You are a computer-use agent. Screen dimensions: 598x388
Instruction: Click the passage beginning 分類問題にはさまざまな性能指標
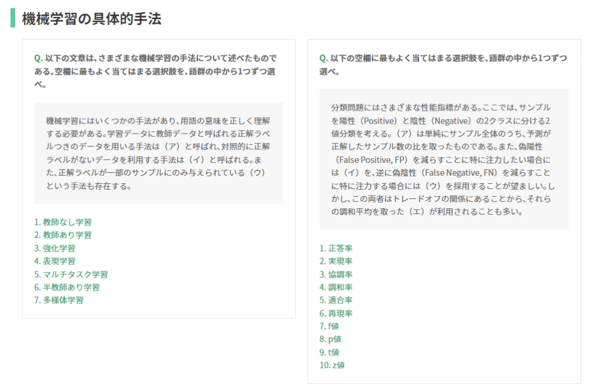[444, 159]
